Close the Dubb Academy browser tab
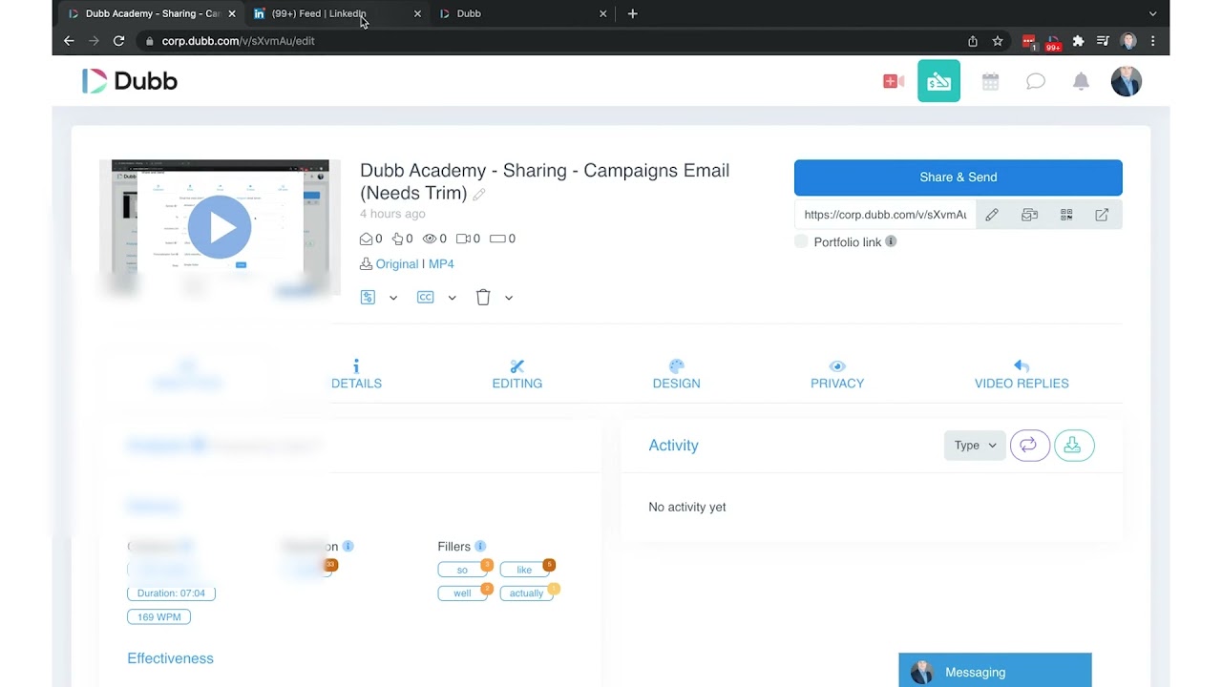Image resolution: width=1222 pixels, height=687 pixels. click(x=231, y=13)
